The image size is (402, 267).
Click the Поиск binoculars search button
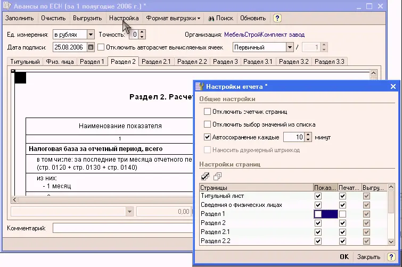[x=220, y=18]
